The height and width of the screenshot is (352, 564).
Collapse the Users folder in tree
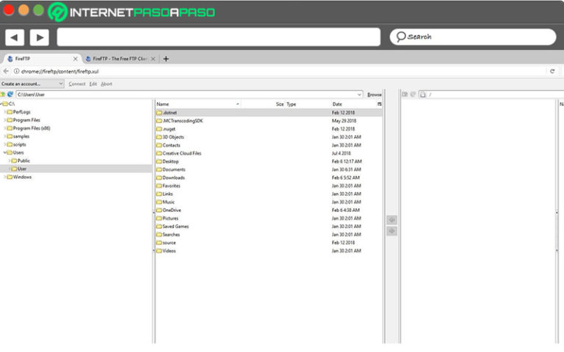5,153
